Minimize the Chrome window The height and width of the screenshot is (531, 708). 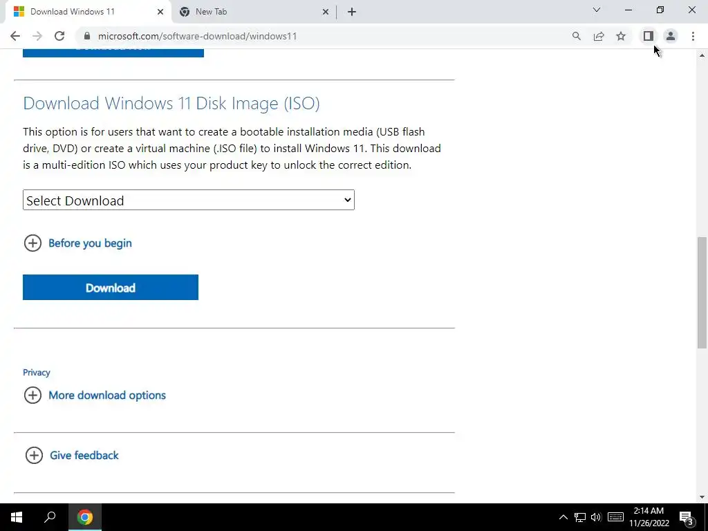(x=628, y=10)
